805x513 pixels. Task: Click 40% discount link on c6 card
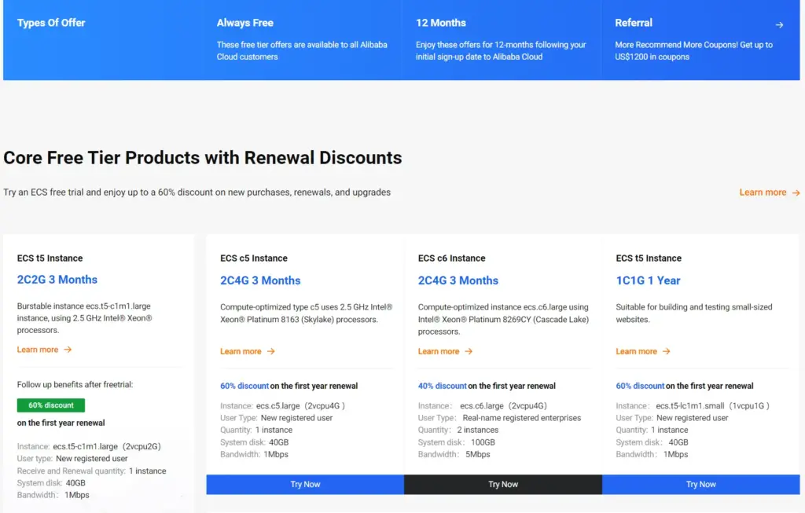pos(442,386)
